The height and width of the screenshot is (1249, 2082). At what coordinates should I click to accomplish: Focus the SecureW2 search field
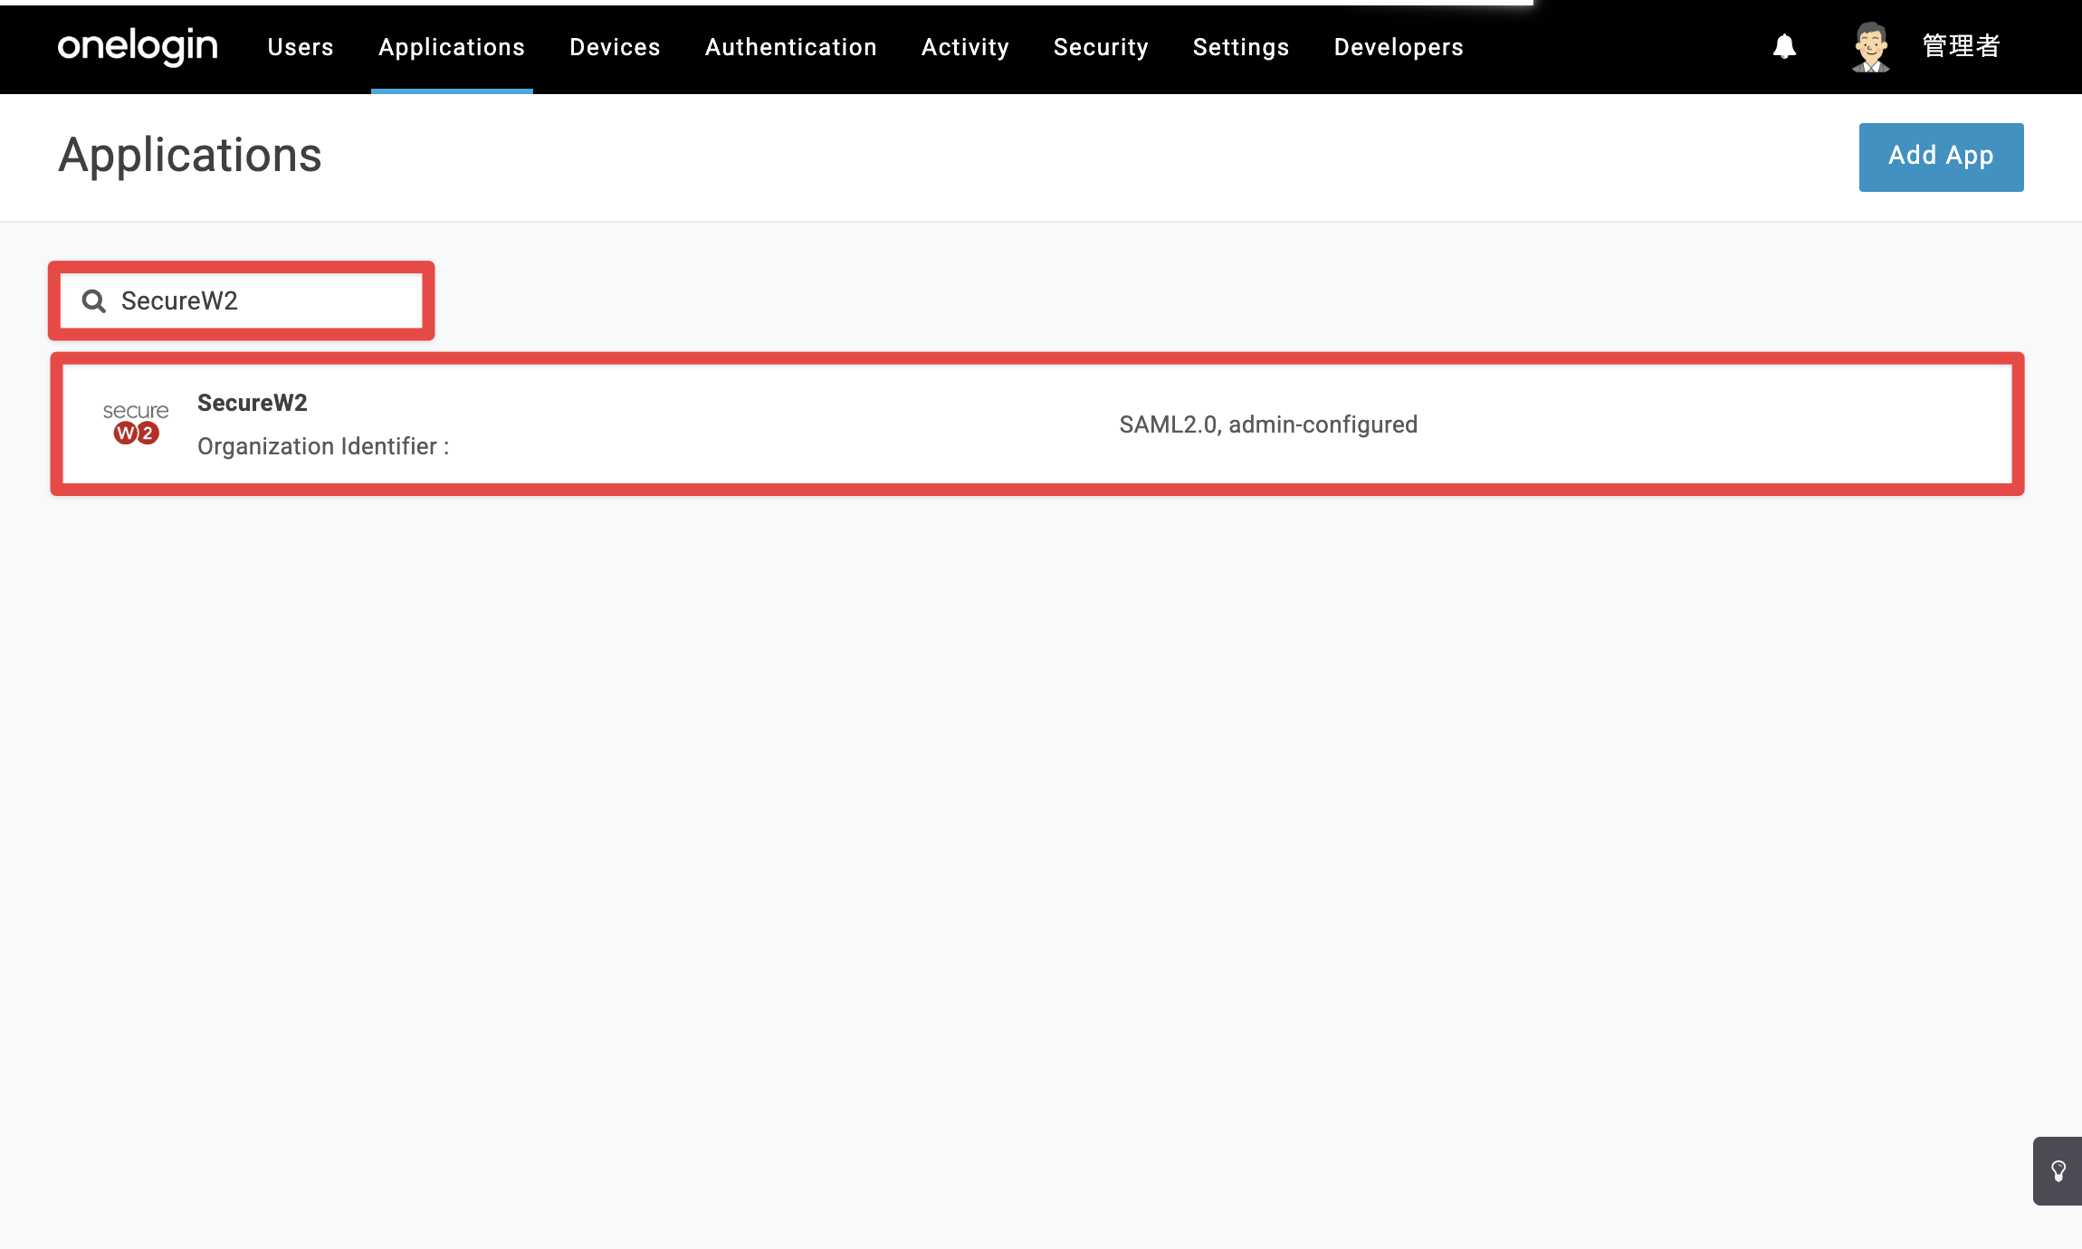pos(242,301)
